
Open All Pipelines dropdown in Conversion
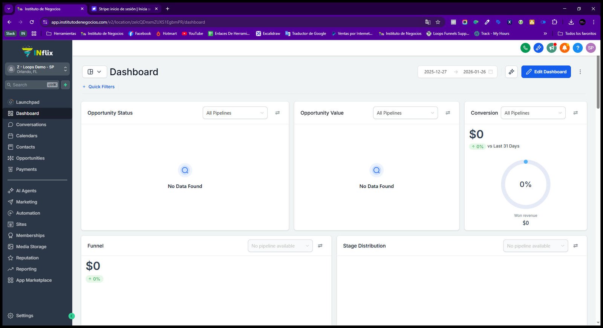(533, 113)
